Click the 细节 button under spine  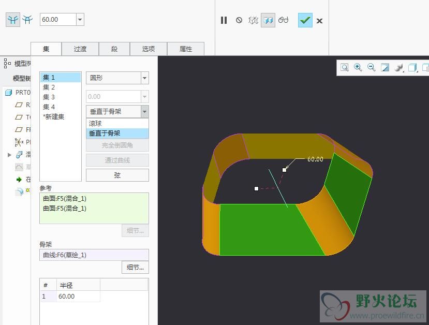pos(135,267)
